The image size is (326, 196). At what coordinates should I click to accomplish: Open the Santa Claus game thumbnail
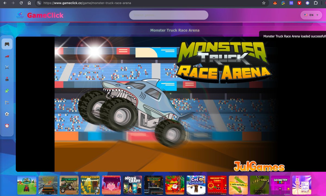(x=175, y=185)
